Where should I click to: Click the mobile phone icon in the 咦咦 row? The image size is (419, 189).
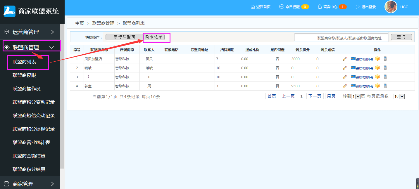pos(385,68)
